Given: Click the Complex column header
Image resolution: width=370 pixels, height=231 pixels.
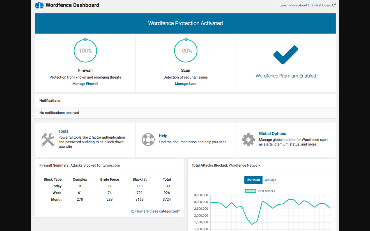Looking at the screenshot, I should click(x=80, y=180).
